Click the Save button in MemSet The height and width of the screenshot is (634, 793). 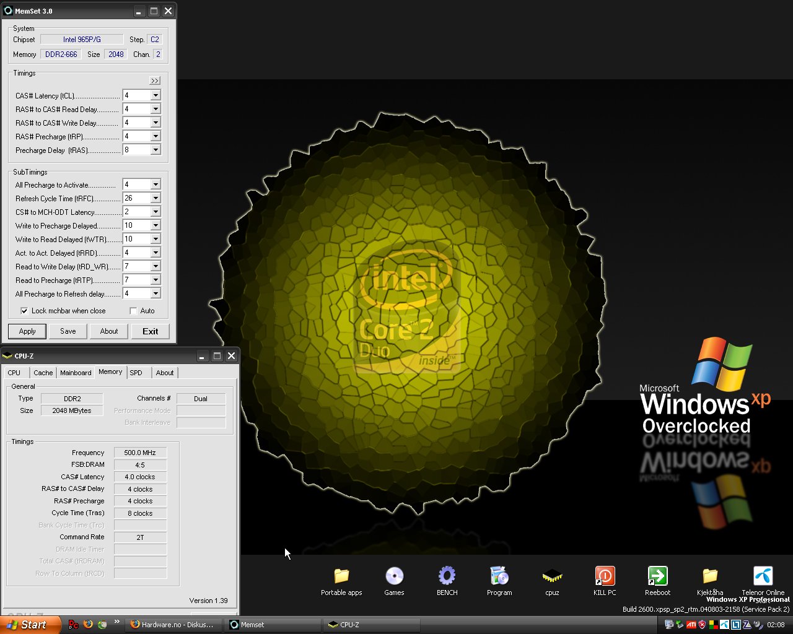pyautogui.click(x=68, y=331)
